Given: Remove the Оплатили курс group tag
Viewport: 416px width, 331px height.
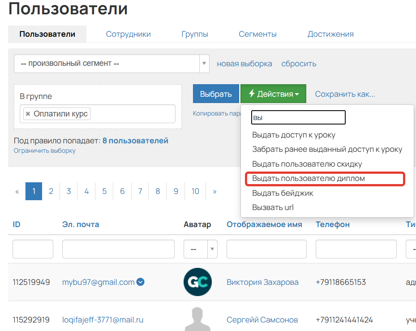Looking at the screenshot, I should click(x=28, y=114).
